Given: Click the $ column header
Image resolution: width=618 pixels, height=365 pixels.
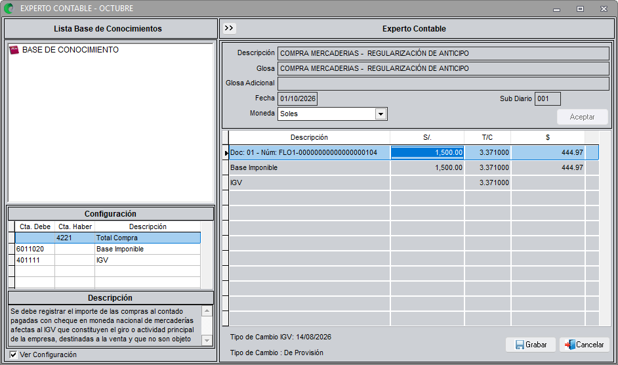Looking at the screenshot, I should click(548, 137).
